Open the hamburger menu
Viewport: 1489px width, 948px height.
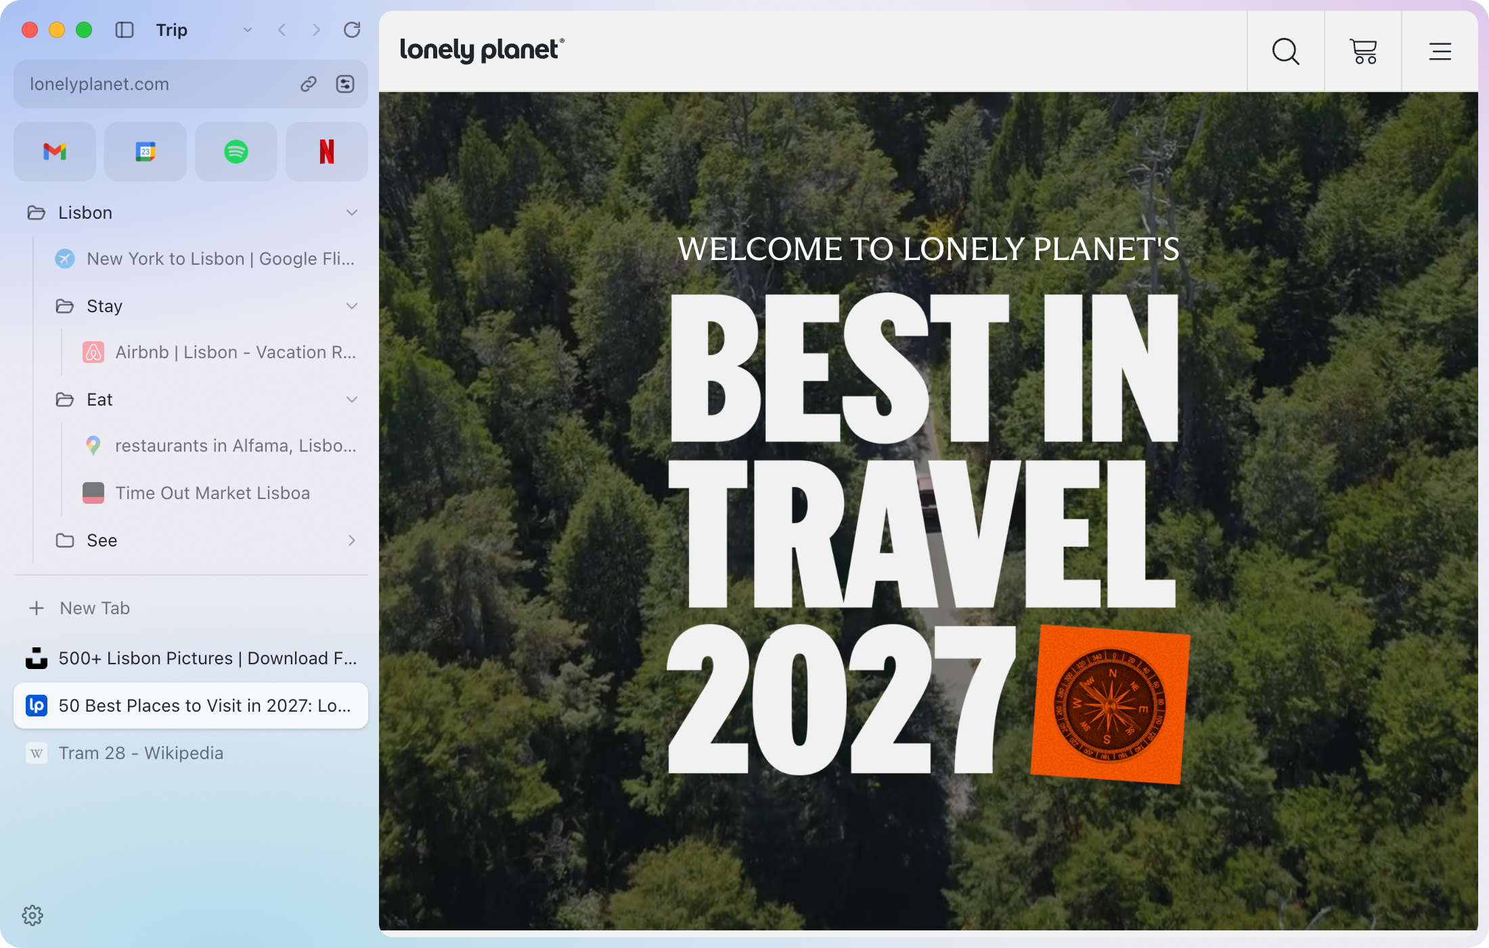1440,51
